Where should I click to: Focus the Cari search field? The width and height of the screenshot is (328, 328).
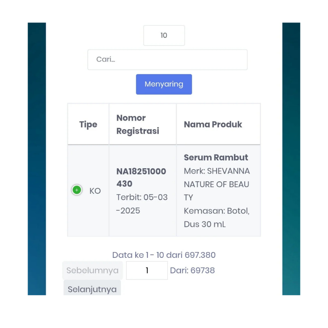167,60
